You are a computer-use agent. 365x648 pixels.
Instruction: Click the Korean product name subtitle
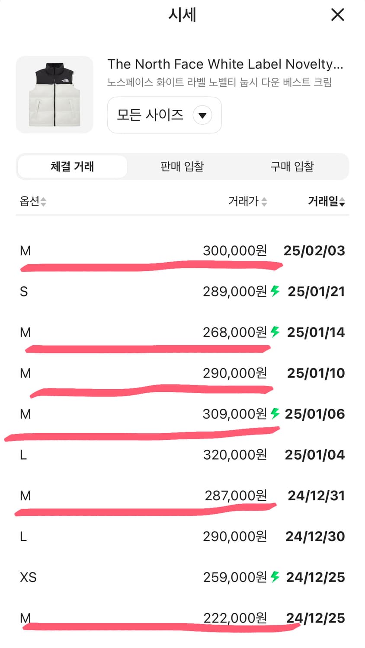point(219,82)
